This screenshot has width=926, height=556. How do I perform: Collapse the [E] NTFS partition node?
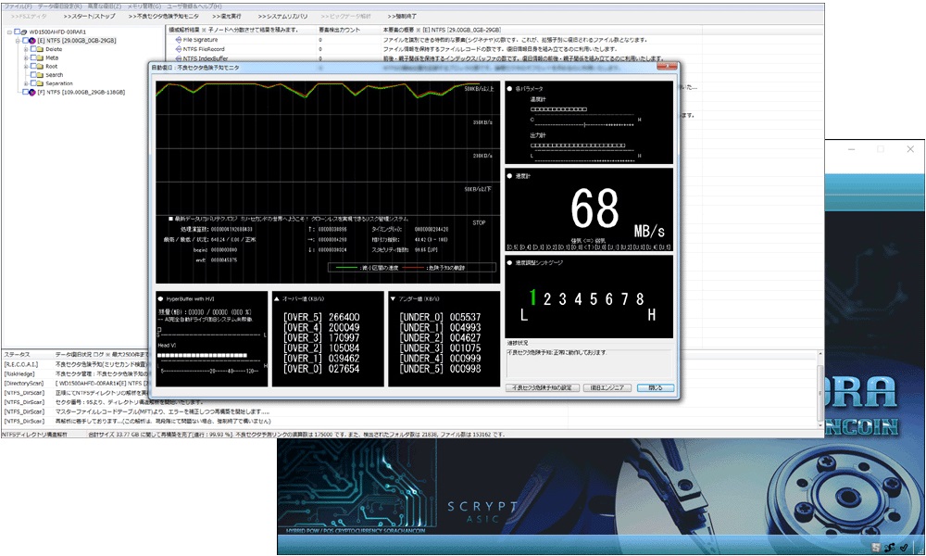click(x=18, y=41)
